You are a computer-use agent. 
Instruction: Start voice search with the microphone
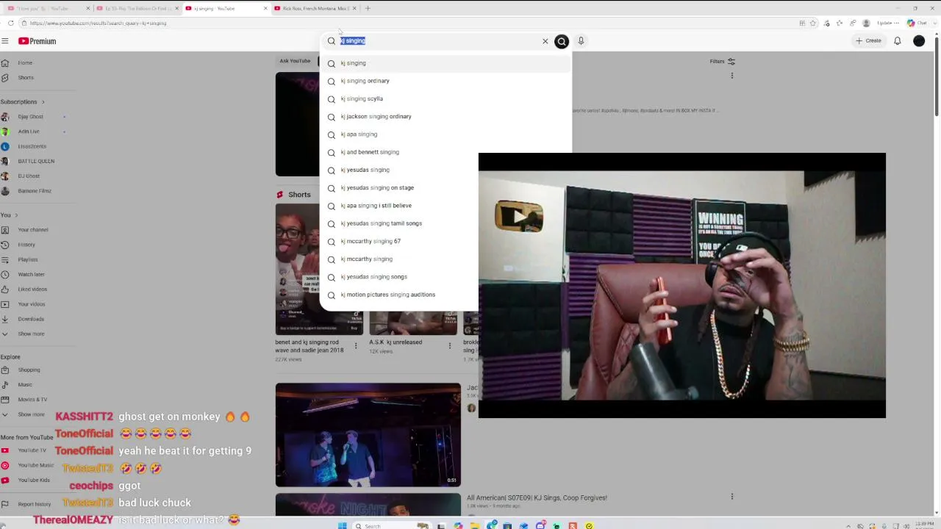[x=581, y=41]
